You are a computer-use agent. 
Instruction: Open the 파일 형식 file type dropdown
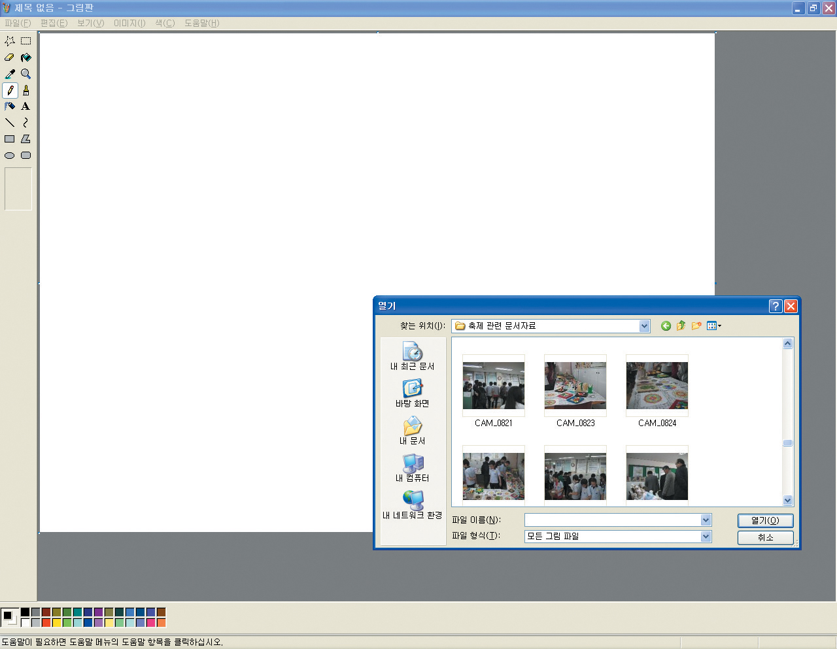706,537
